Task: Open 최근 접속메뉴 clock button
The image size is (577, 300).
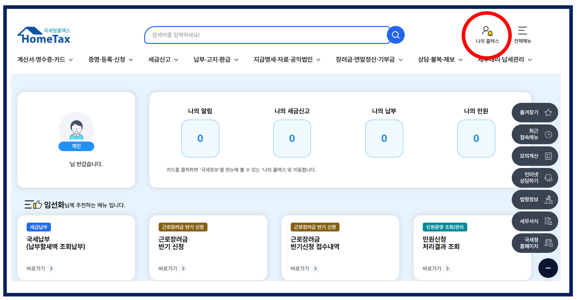Action: [535, 134]
